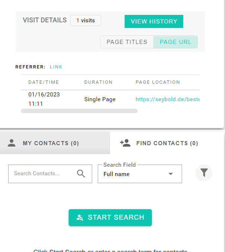225x252 pixels.
Task: Click the 1 visits badge
Action: [x=85, y=20]
